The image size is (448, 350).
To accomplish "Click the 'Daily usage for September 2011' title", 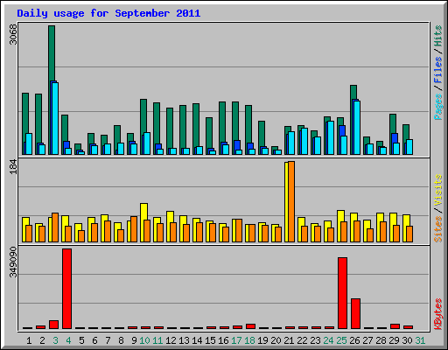I will pyautogui.click(x=108, y=14).
